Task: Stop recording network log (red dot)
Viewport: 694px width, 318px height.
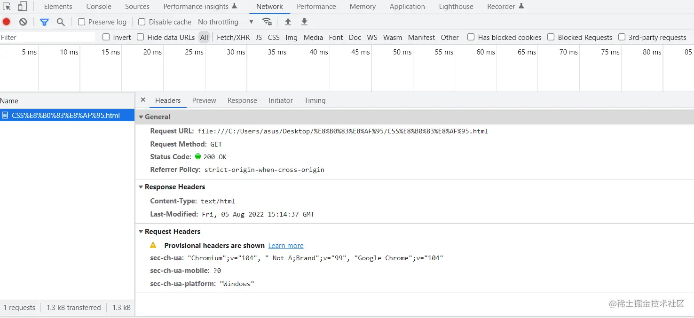Action: click(x=7, y=22)
